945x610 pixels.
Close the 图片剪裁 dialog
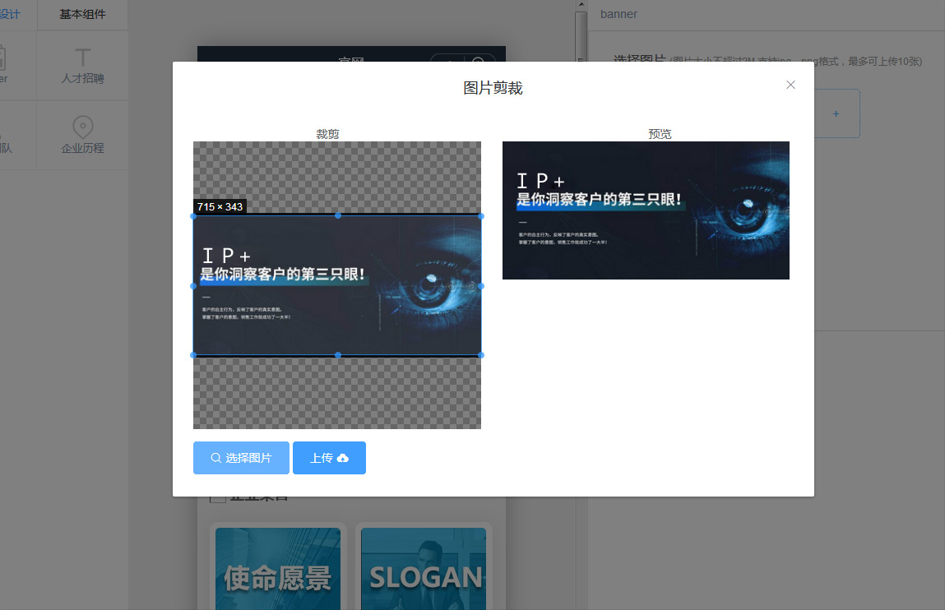(x=790, y=85)
